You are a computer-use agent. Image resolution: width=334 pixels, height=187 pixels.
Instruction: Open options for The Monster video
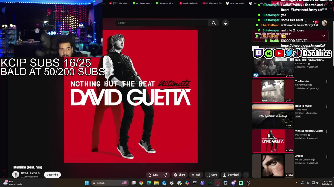tap(327, 82)
